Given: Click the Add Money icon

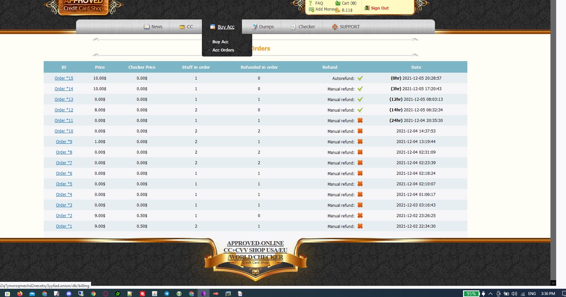Looking at the screenshot, I should (311, 10).
